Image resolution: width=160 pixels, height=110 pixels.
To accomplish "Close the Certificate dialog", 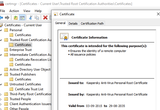I will (158, 14).
